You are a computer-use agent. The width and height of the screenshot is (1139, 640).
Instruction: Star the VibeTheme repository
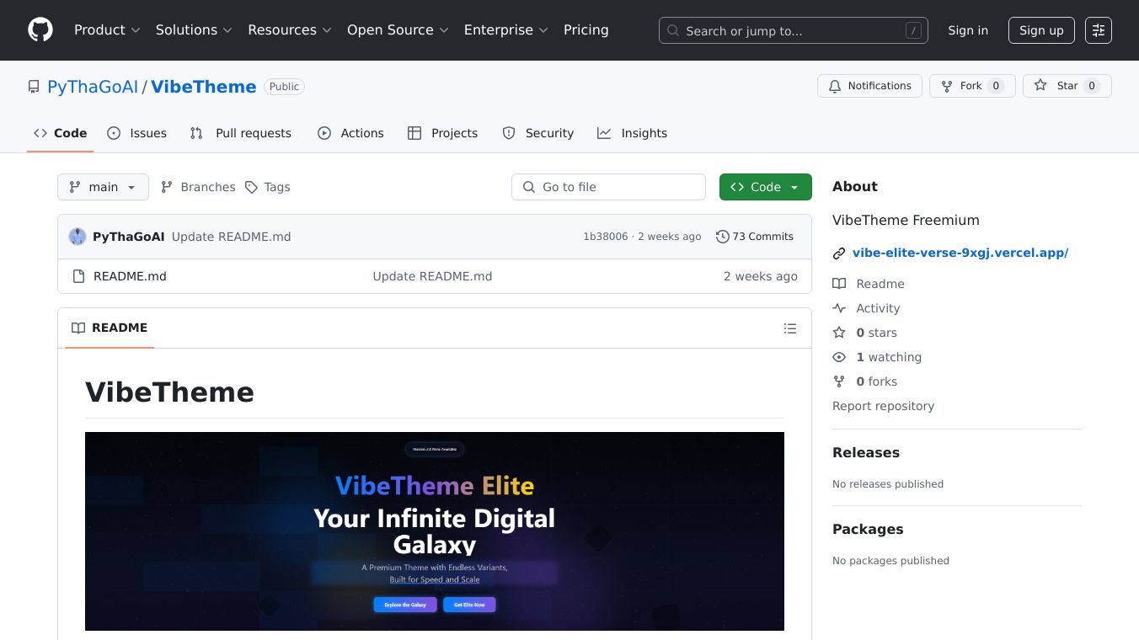point(1067,86)
